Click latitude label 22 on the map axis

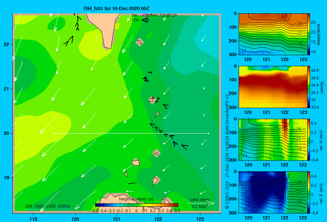[7, 44]
